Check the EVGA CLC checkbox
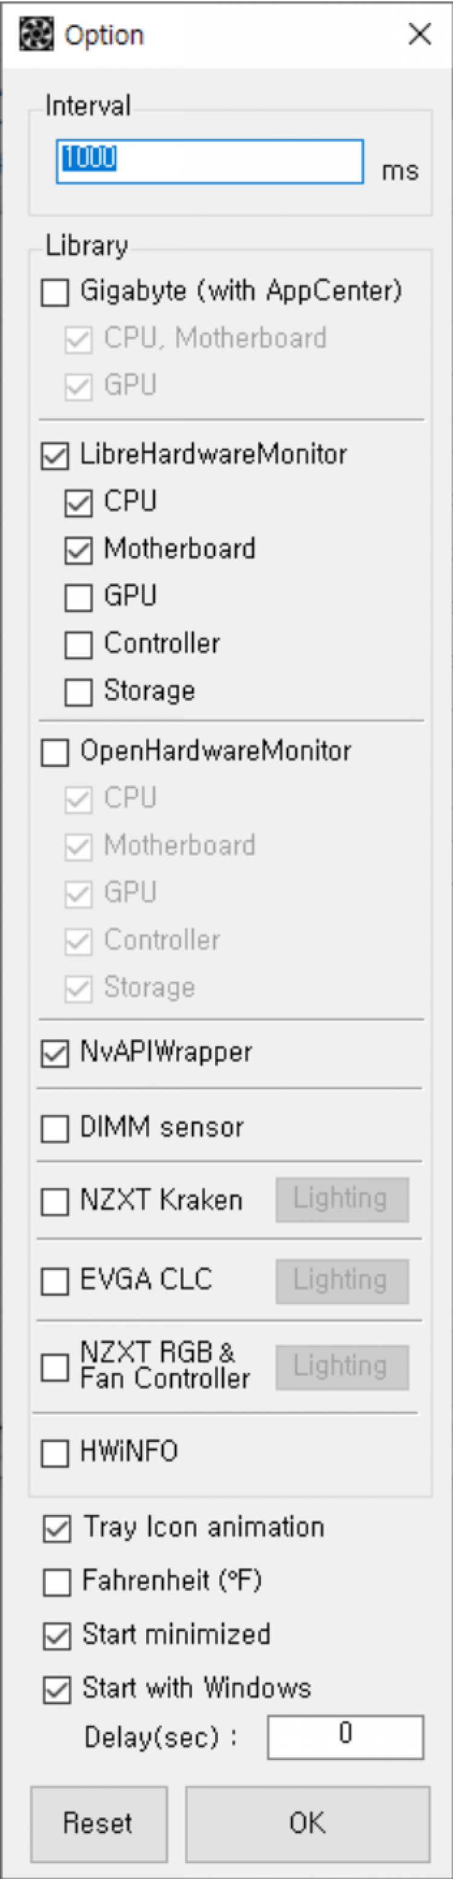 coord(56,1281)
